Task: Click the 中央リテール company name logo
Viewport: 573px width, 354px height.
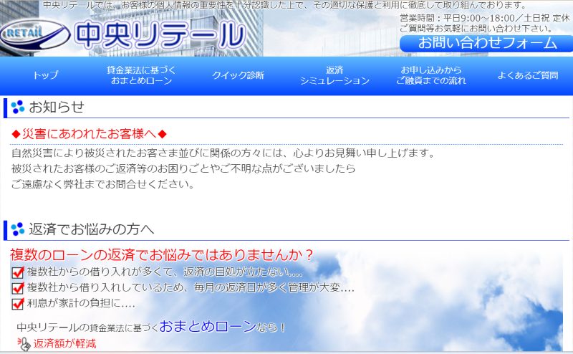Action: coord(159,34)
